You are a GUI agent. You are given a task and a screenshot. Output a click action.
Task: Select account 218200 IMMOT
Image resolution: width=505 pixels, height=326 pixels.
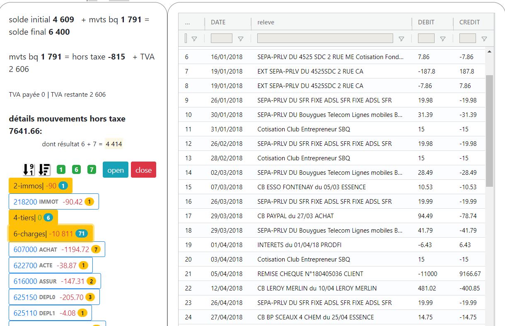(53, 202)
